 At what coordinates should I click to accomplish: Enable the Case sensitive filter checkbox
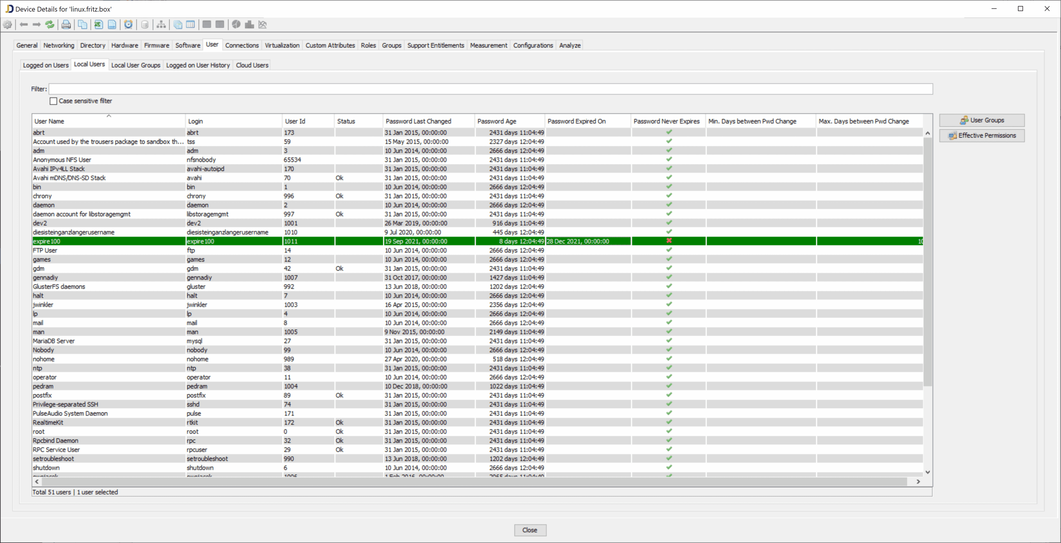[54, 101]
